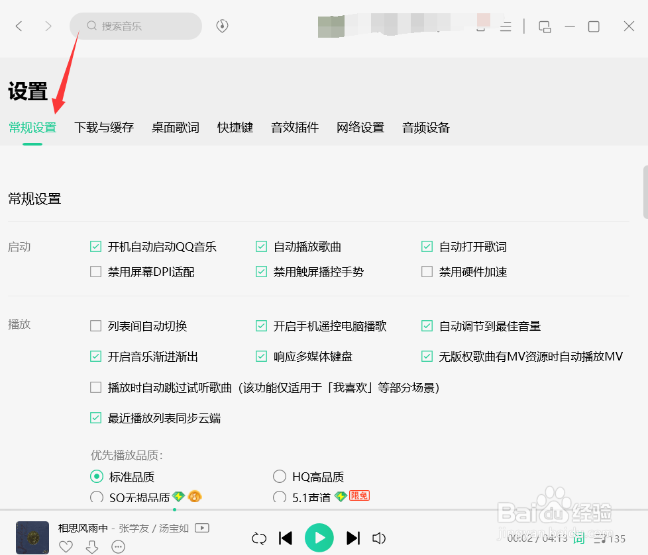Toggle 自动调节到最佳音量 checkbox
This screenshot has width=648, height=555.
[x=427, y=326]
